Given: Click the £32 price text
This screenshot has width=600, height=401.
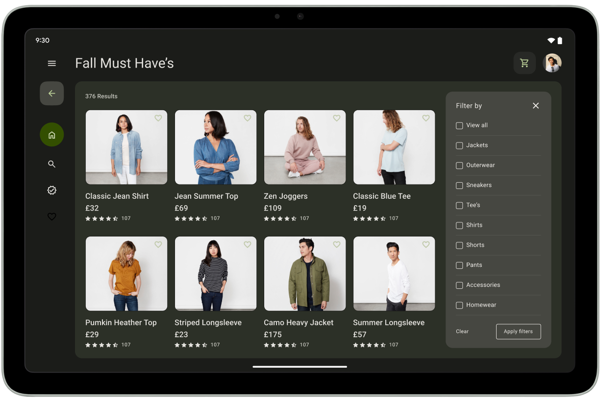Looking at the screenshot, I should click(92, 208).
